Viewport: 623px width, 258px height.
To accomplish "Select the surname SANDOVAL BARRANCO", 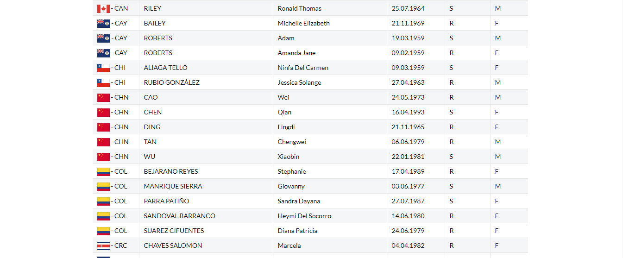I will 179,216.
